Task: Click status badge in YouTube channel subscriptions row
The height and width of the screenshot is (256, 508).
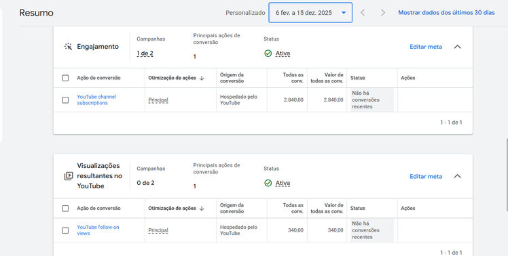Action: [372, 100]
